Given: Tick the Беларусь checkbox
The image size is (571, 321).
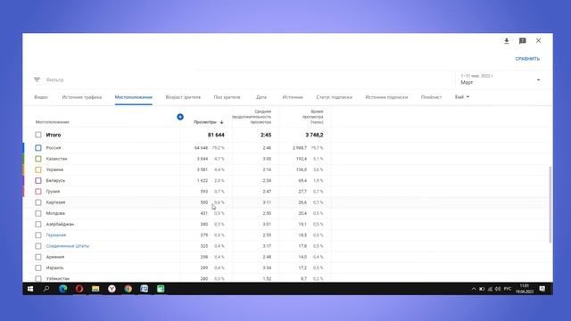Looking at the screenshot, I should click(x=38, y=180).
